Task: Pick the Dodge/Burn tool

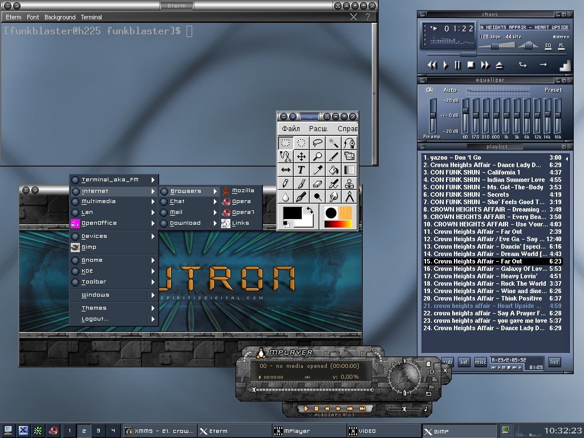Action: coord(317,197)
